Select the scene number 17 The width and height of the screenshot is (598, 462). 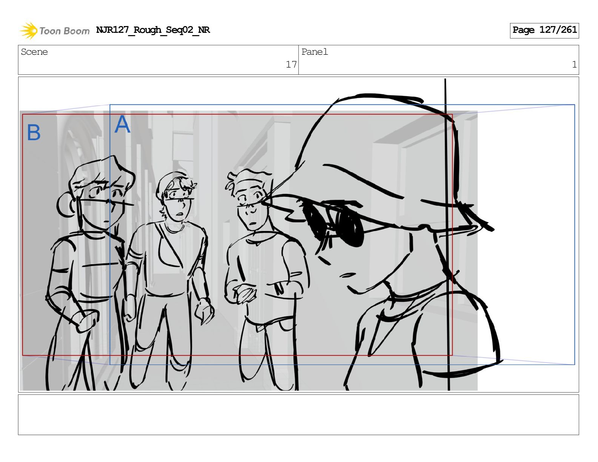pyautogui.click(x=291, y=65)
